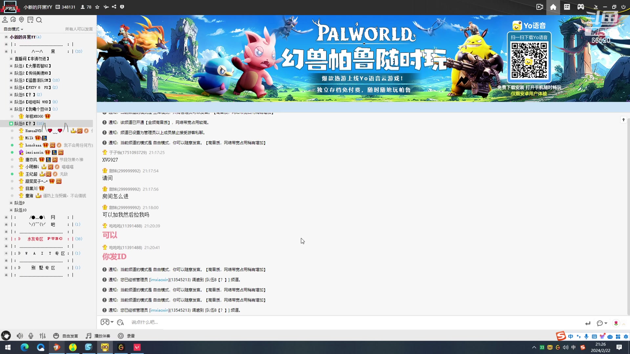Click the imxiaoxin admin link in last notice
Viewport: 630px width, 354px height.
(x=159, y=310)
